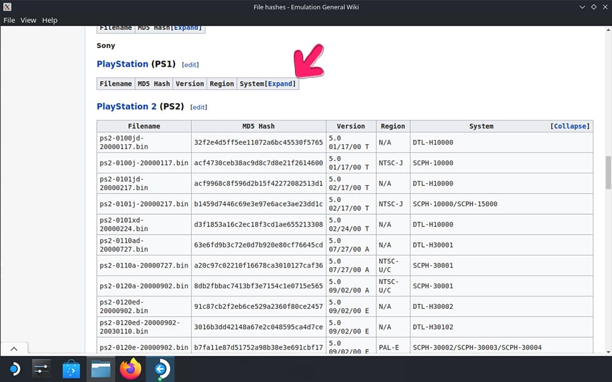The width and height of the screenshot is (612, 382).
Task: Expand the PlayStation (PS1) hash table
Action: (280, 84)
